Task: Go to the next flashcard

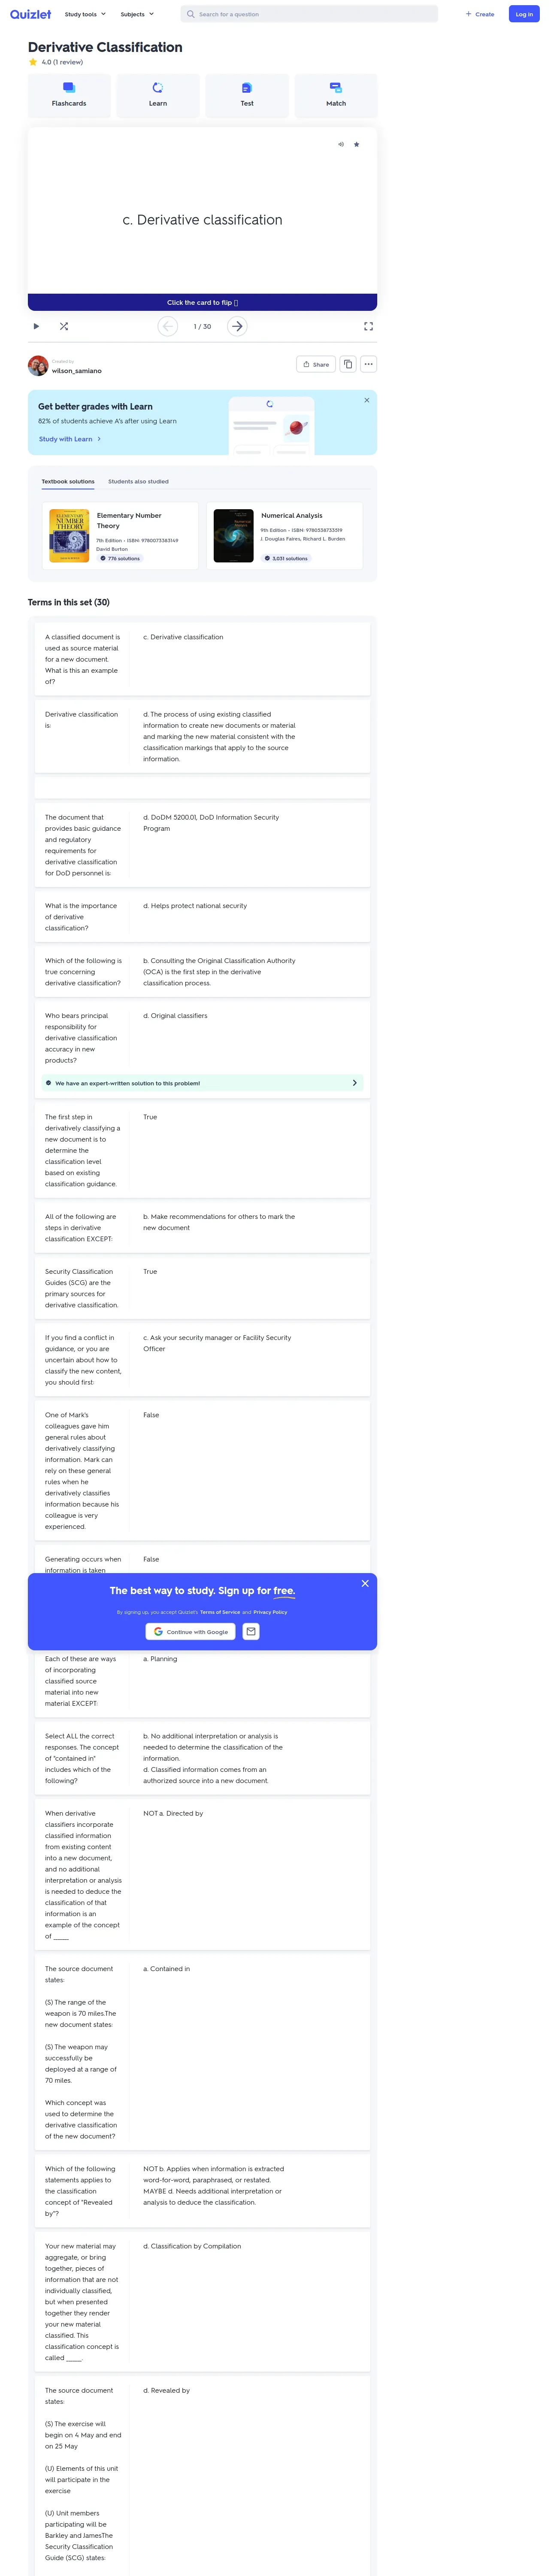Action: (x=237, y=326)
